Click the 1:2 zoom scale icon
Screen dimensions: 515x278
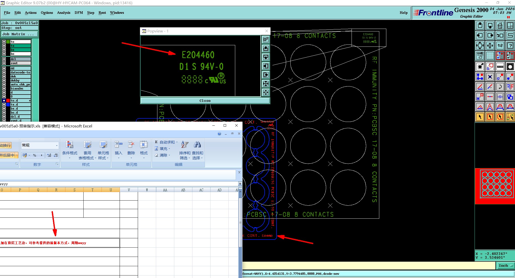[x=500, y=45]
